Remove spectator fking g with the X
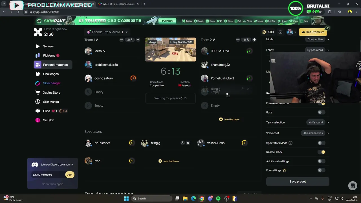The image size is (361, 203). pyautogui.click(x=188, y=143)
